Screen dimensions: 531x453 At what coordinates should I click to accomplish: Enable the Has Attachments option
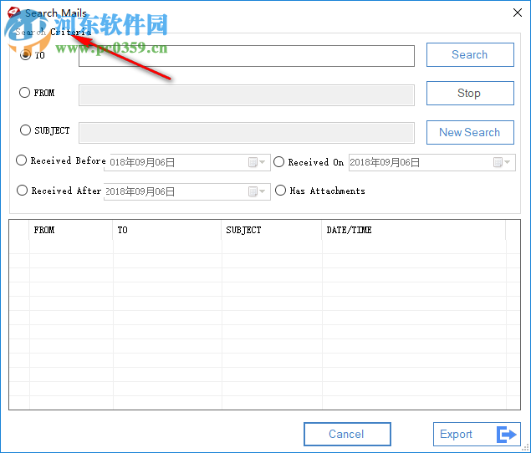[280, 191]
